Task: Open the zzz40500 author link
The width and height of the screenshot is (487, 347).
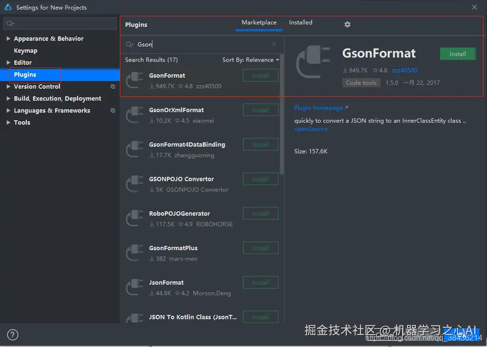Action: point(405,70)
